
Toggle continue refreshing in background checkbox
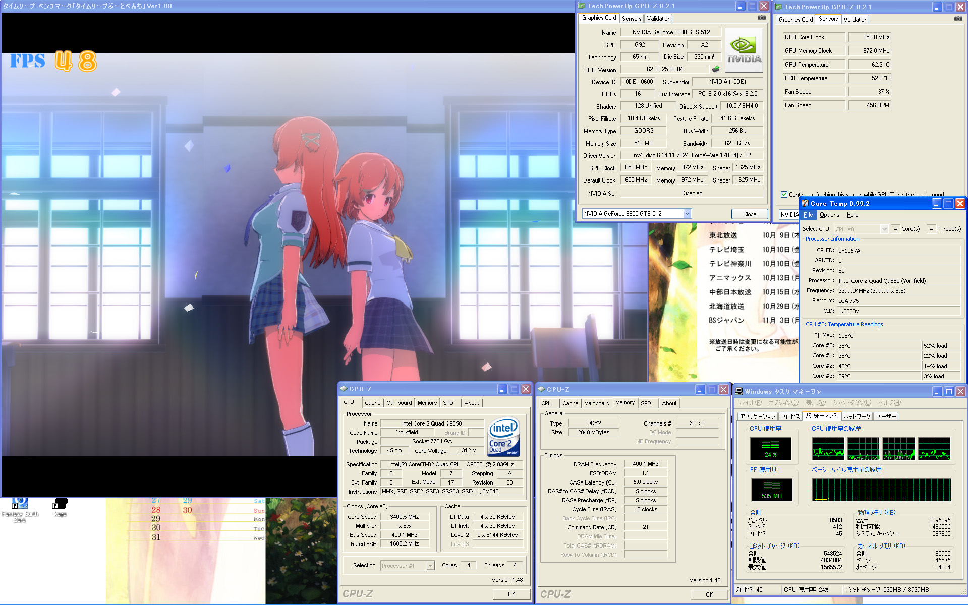[784, 194]
